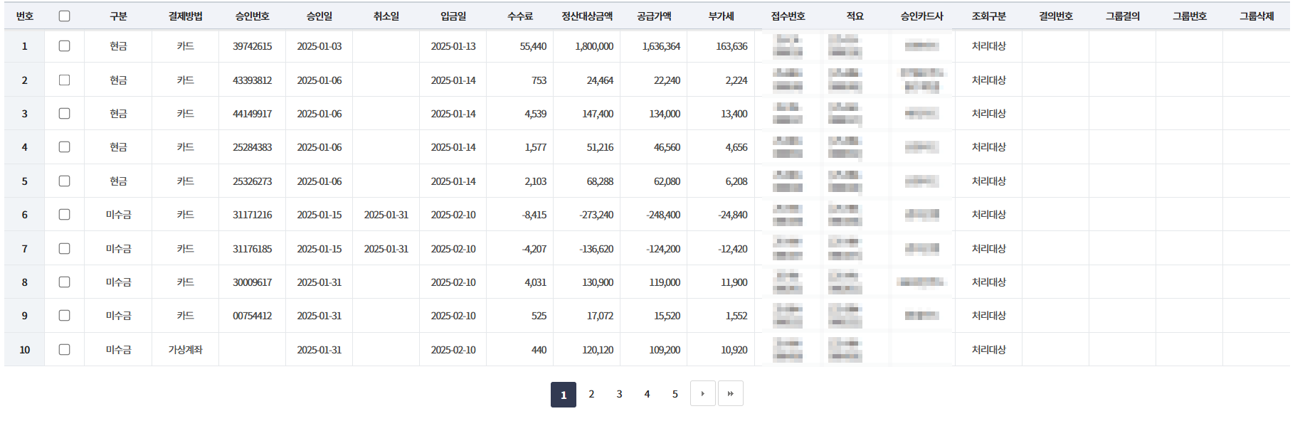Click cancel date 2025-01-31 in row 6
The height and width of the screenshot is (421, 1300).
[386, 215]
